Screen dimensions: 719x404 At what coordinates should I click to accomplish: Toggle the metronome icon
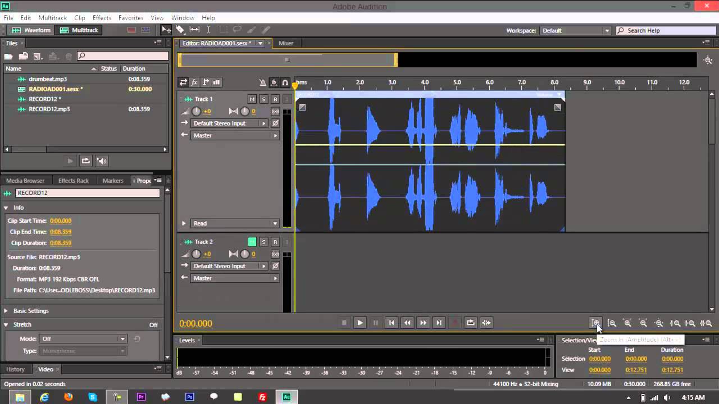pos(262,82)
